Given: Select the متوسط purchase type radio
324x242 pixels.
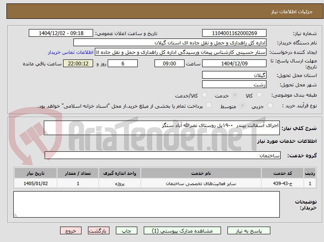Looking at the screenshot, I should (242, 106).
